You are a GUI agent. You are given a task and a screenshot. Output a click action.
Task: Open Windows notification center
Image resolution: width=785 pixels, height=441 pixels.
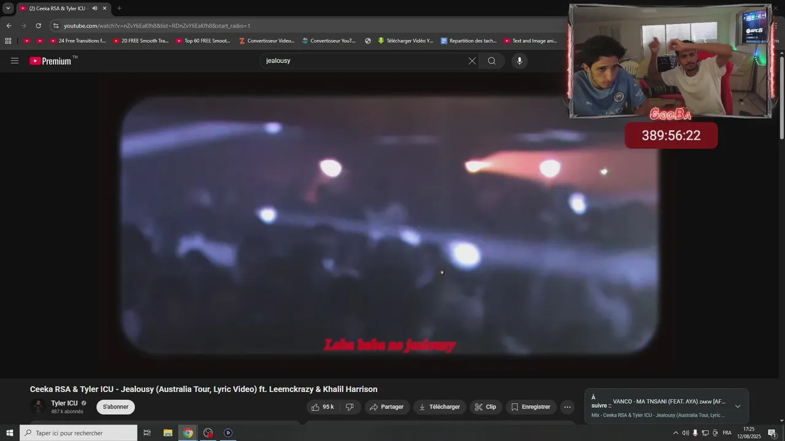pyautogui.click(x=772, y=432)
